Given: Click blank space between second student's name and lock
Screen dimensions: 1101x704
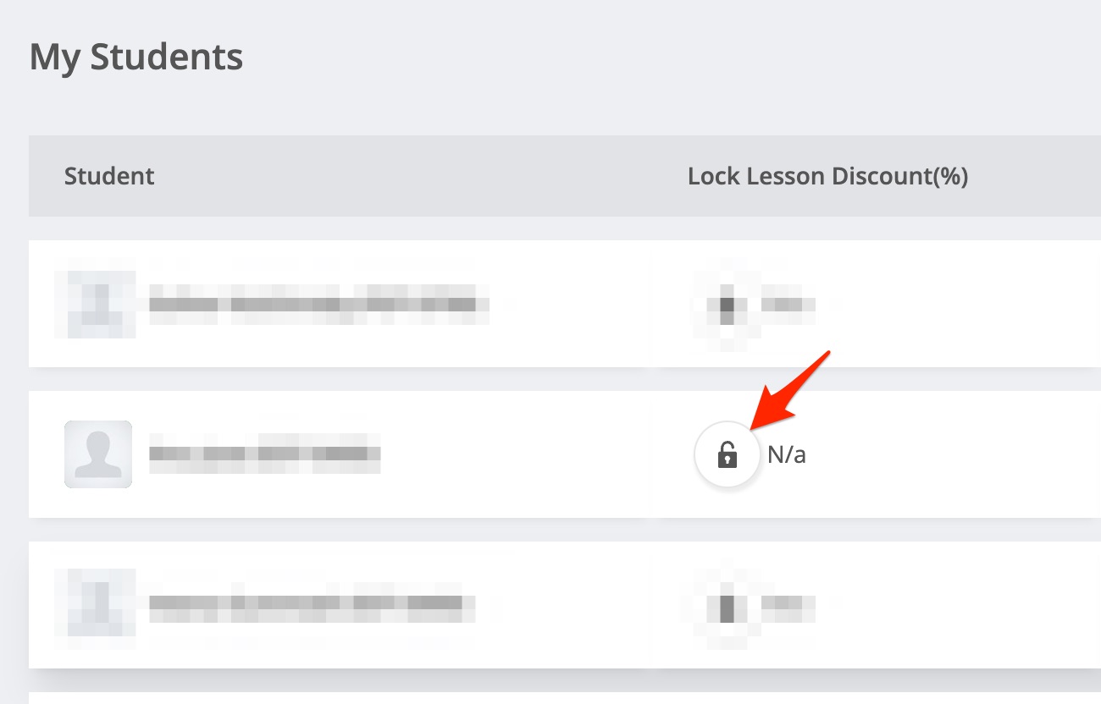Looking at the screenshot, I should click(525, 454).
